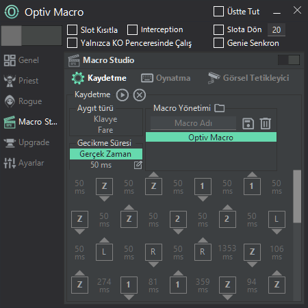Click the 94 ms delay entry
The image size is (308, 308).
click(252, 285)
